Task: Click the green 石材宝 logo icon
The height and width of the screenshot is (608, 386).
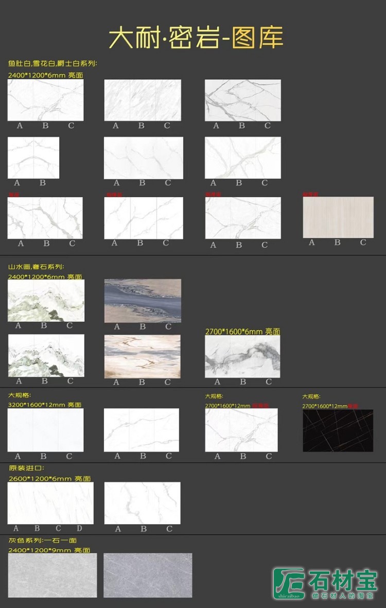Action: click(289, 583)
